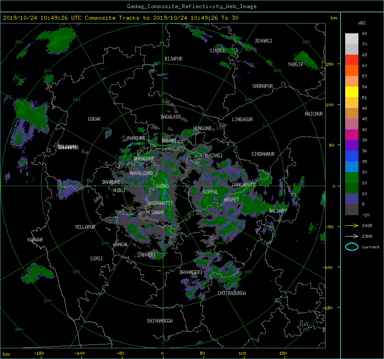Click the bottom axis 100 tick label
Viewport: 384px width, 359px height.
tap(242, 353)
